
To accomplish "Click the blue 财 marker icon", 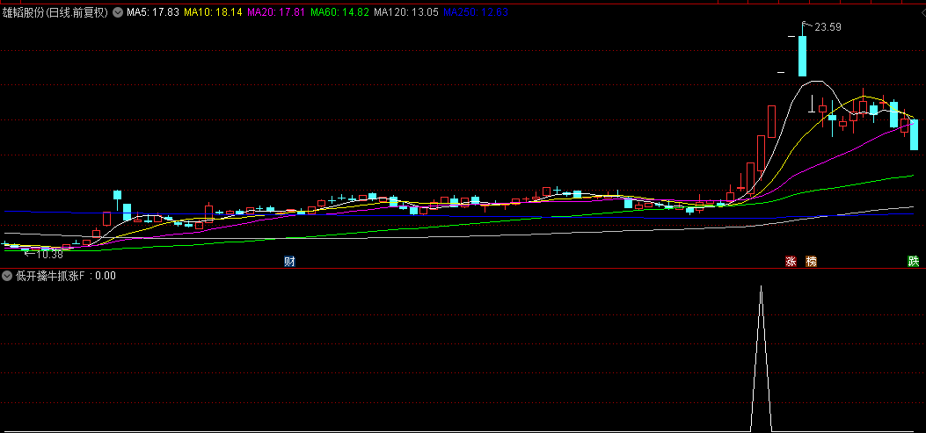I will (x=289, y=262).
